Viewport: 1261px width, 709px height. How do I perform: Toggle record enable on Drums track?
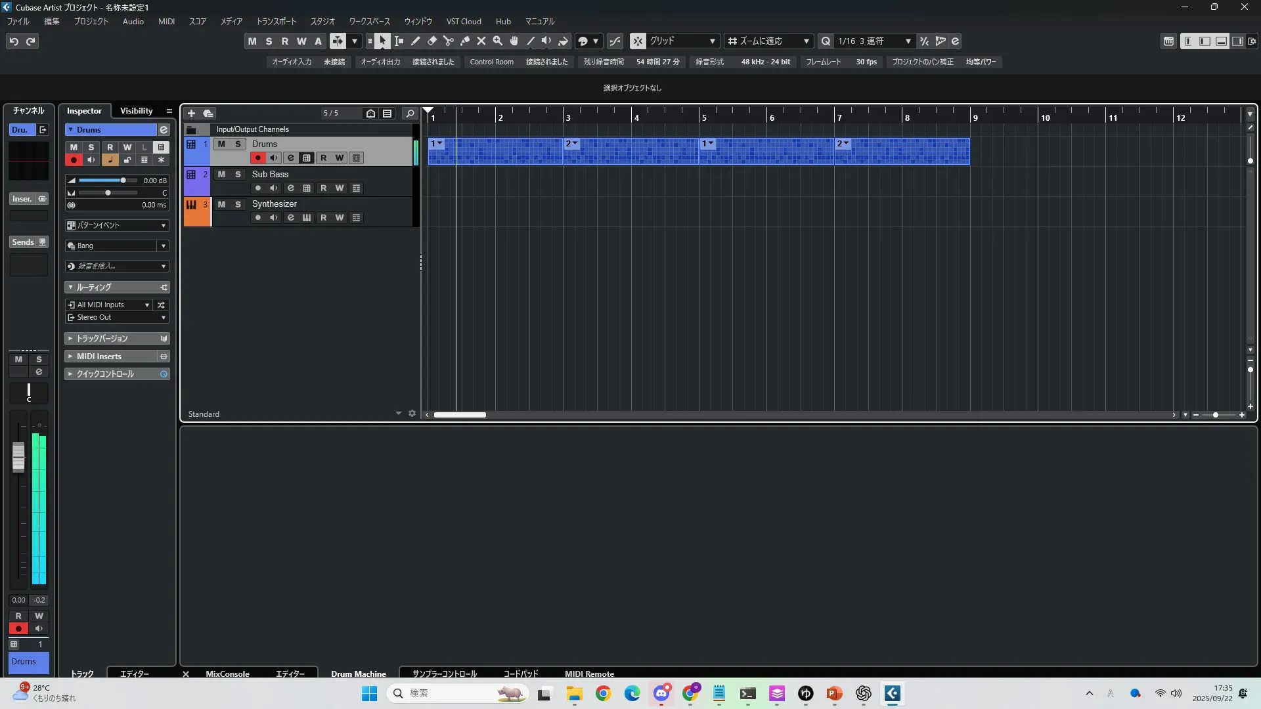pos(258,158)
